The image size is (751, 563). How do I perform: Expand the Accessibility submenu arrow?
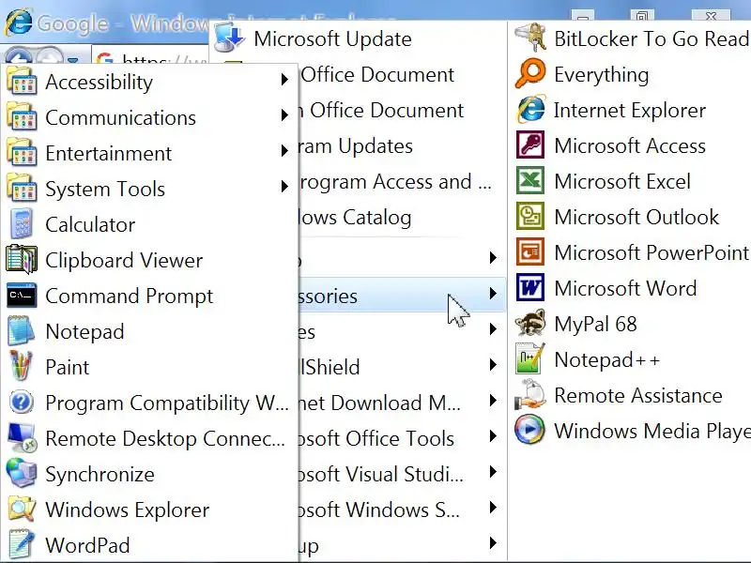[x=284, y=82]
